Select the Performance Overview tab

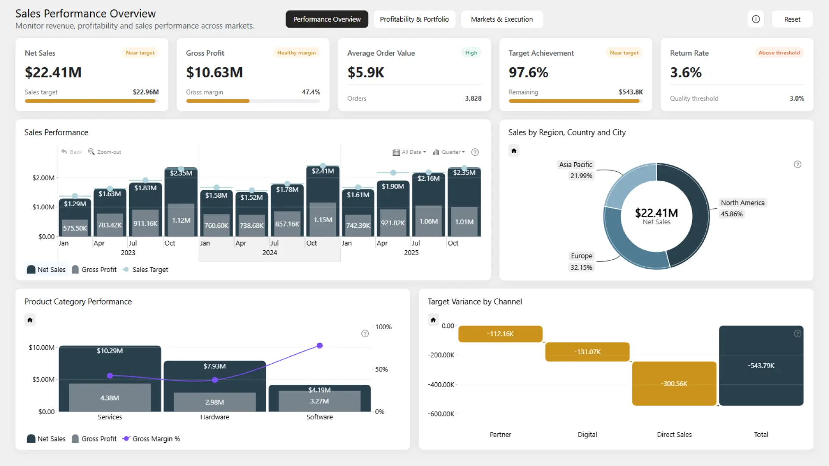point(327,19)
